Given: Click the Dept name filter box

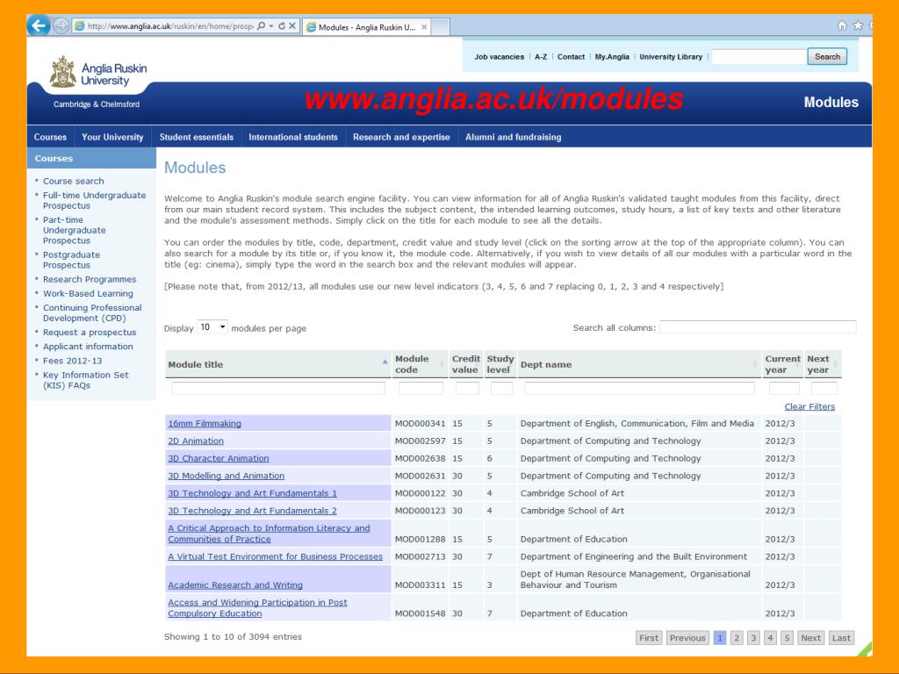Looking at the screenshot, I should coord(639,389).
